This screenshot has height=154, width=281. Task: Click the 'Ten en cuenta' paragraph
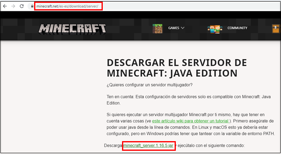189,100
